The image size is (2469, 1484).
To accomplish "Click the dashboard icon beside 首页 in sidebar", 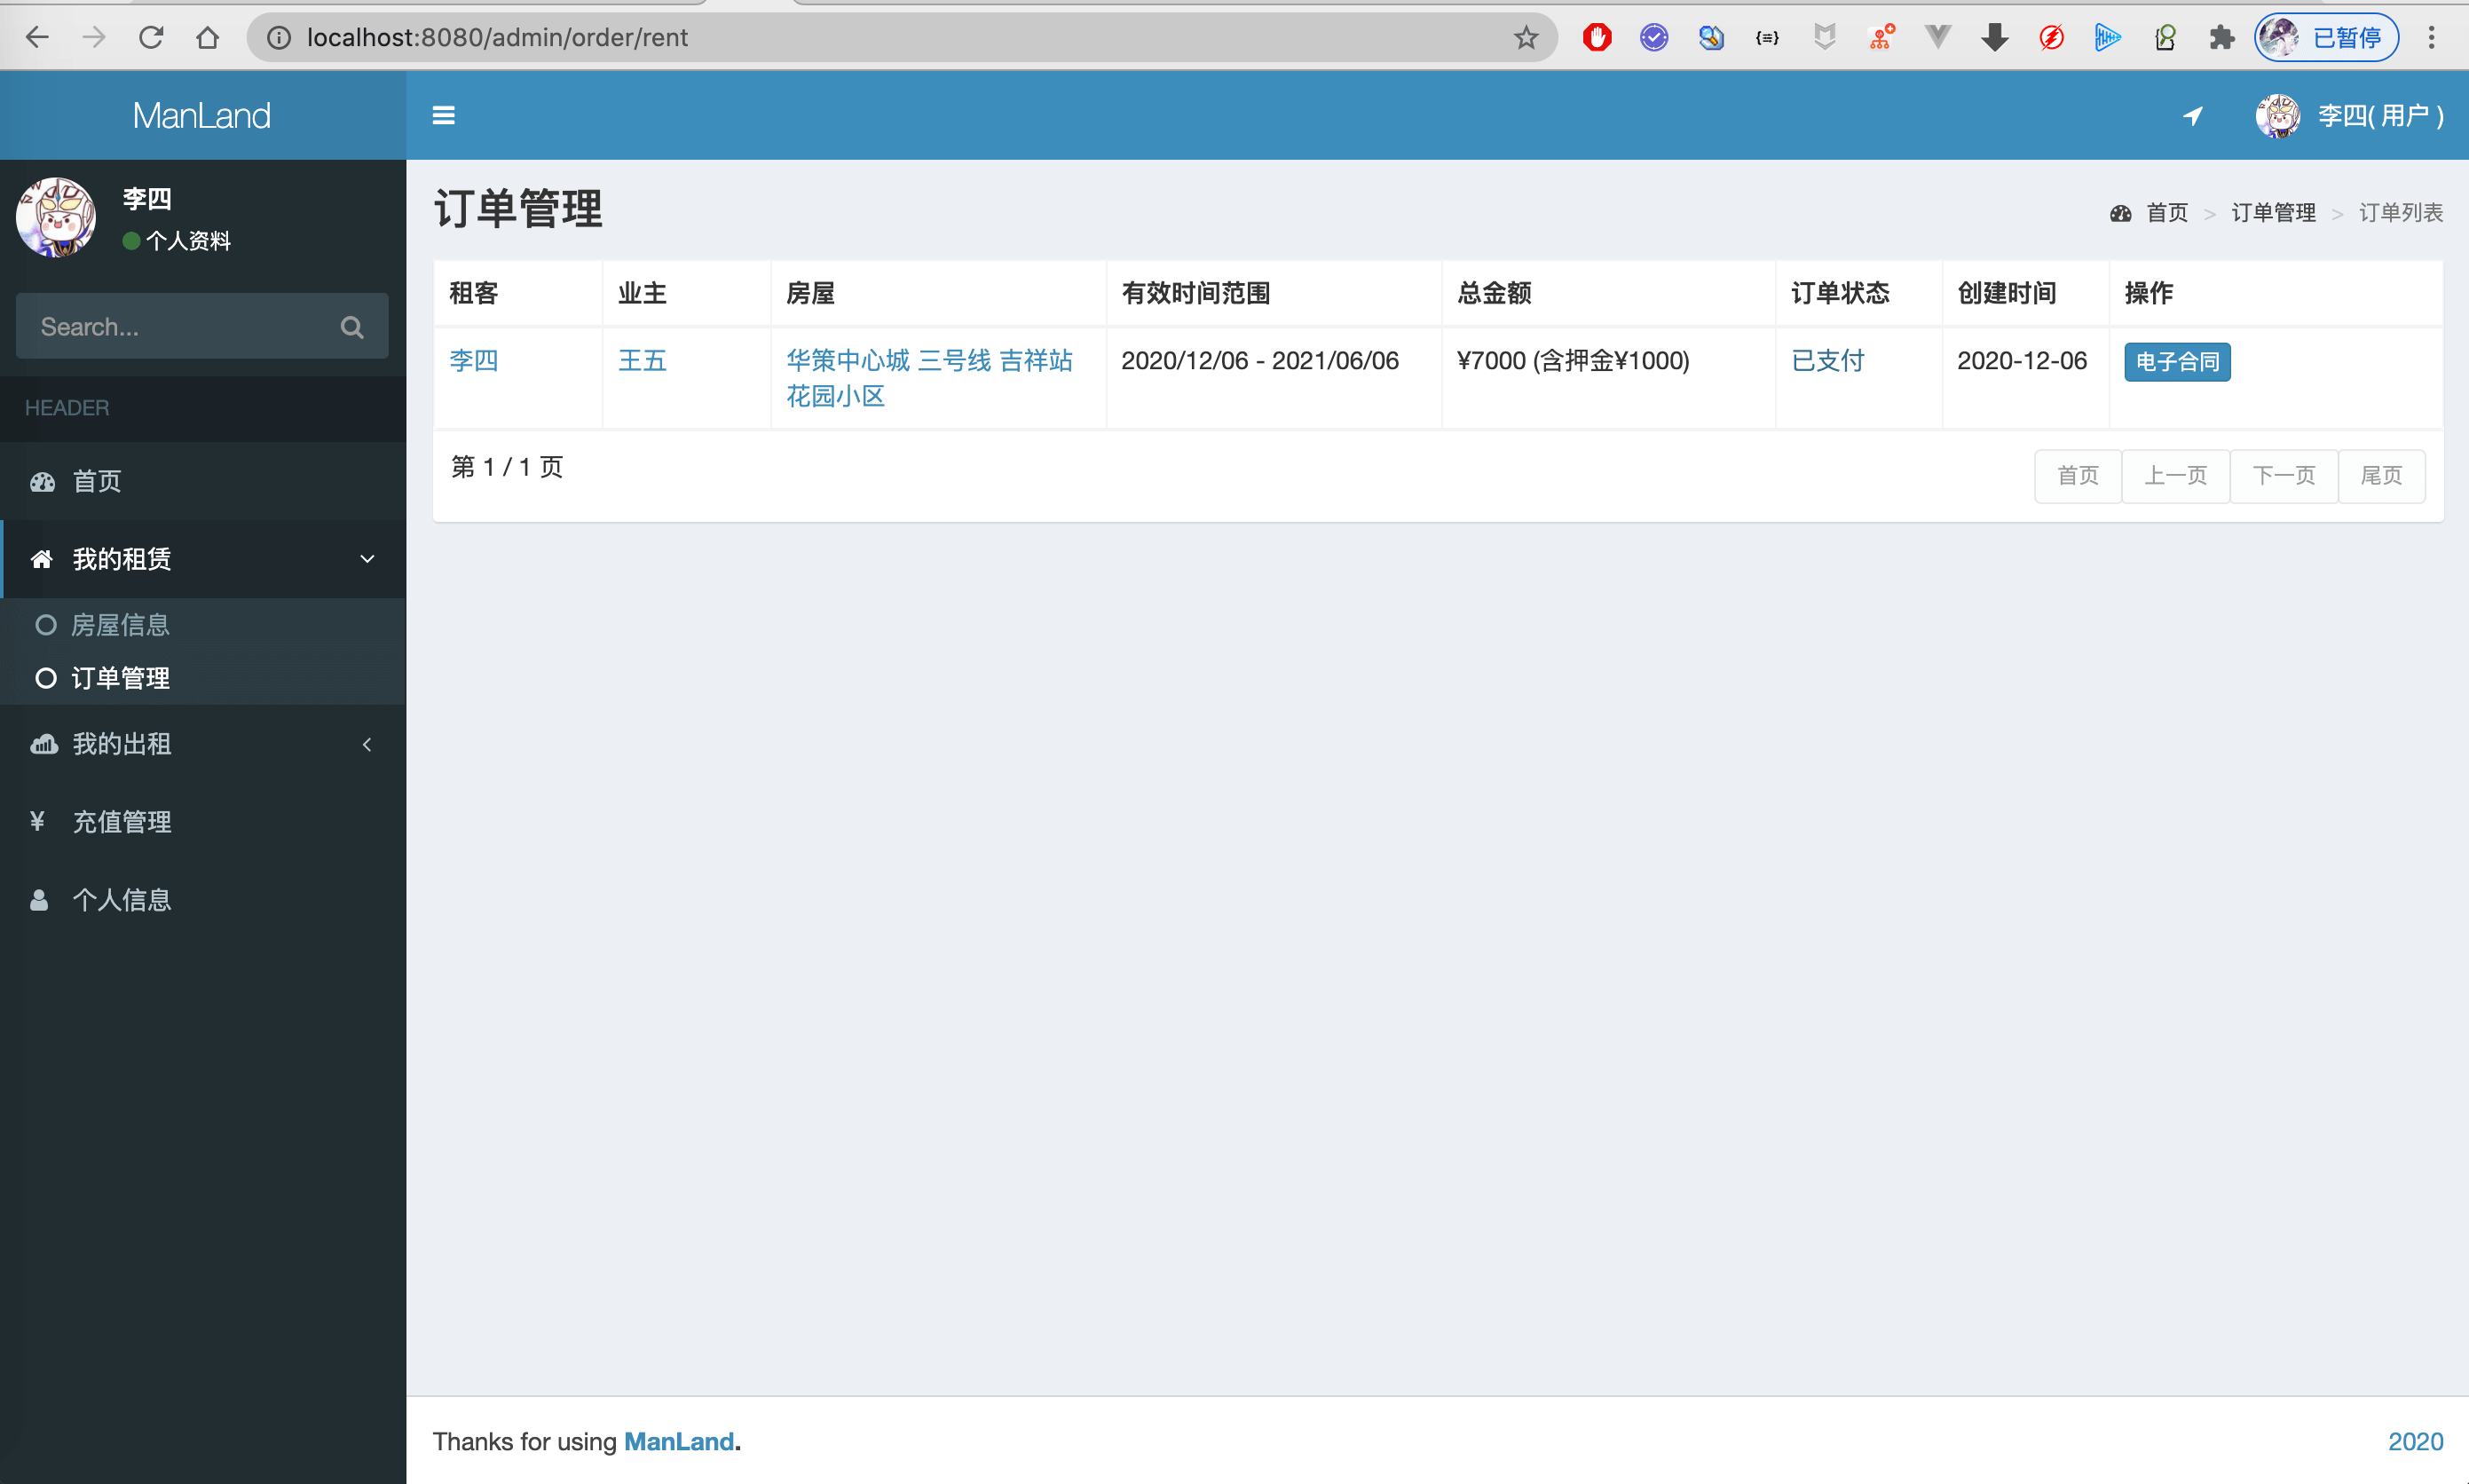I will pyautogui.click(x=42, y=482).
